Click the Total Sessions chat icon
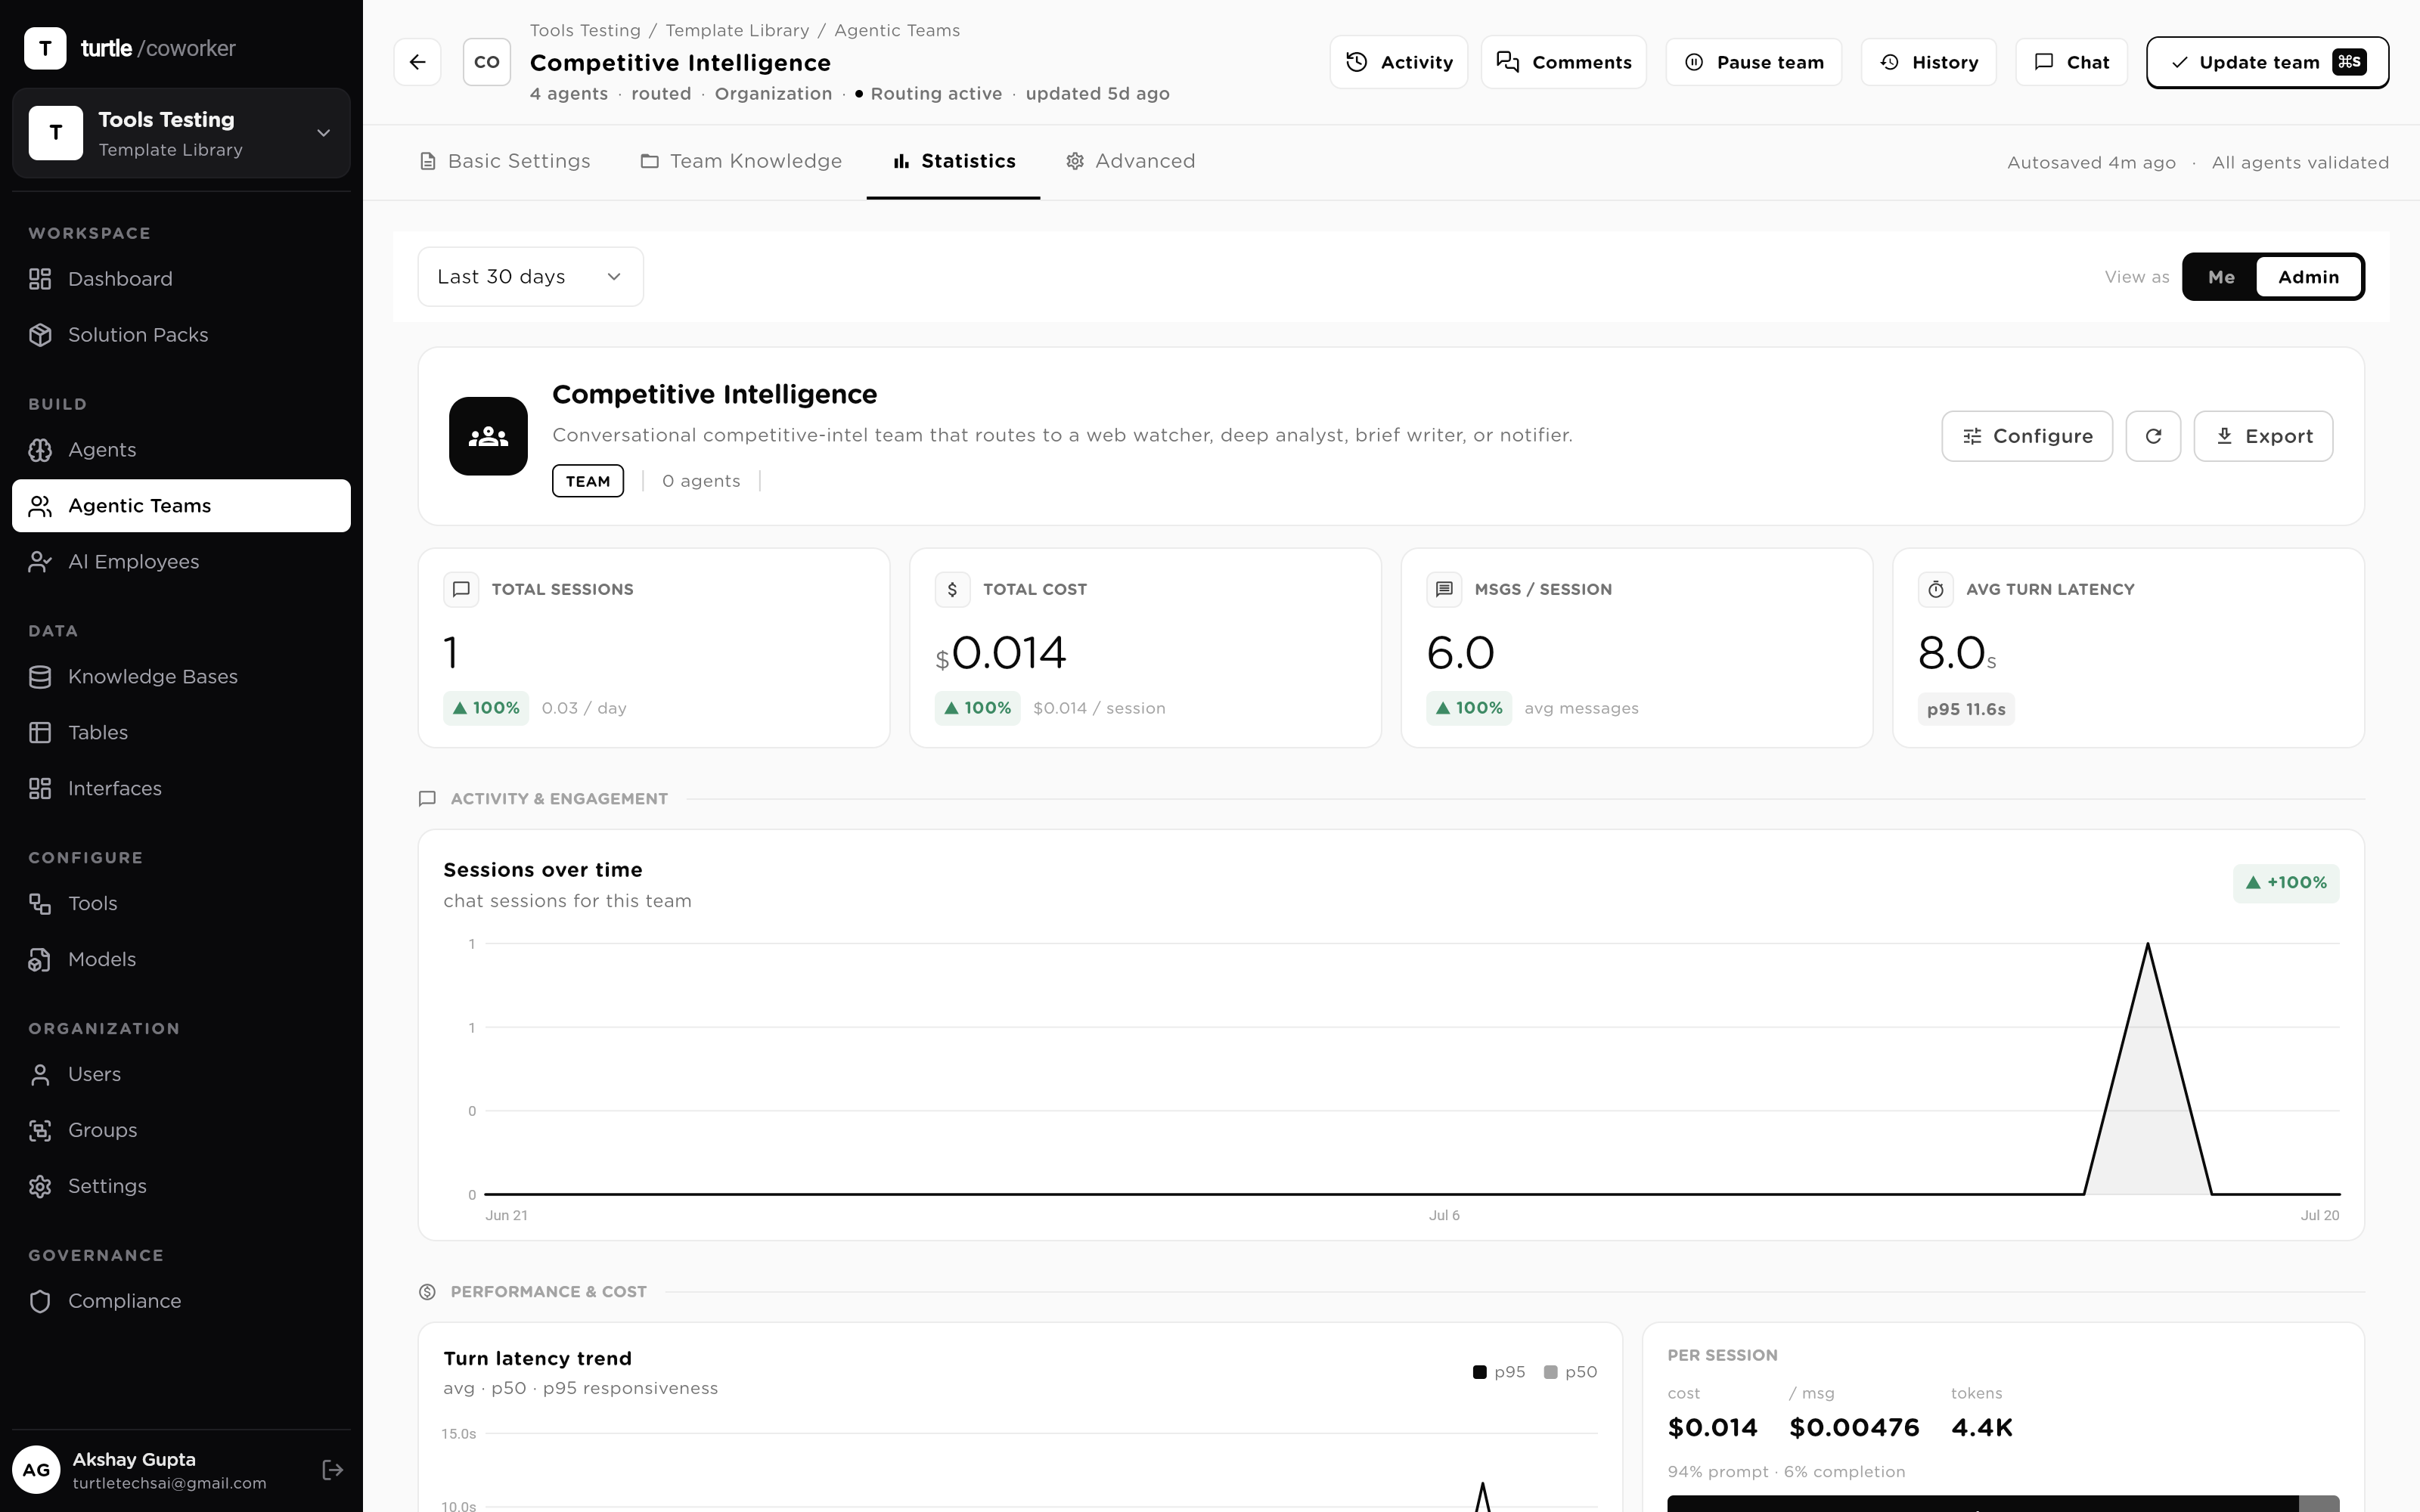The width and height of the screenshot is (2420, 1512). tap(461, 589)
